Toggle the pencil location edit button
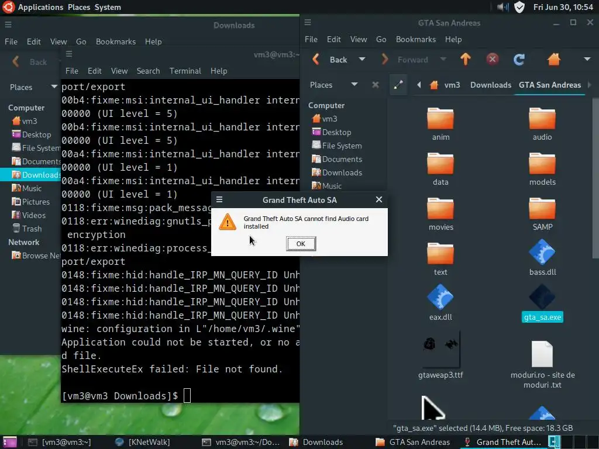599x449 pixels. tap(398, 85)
